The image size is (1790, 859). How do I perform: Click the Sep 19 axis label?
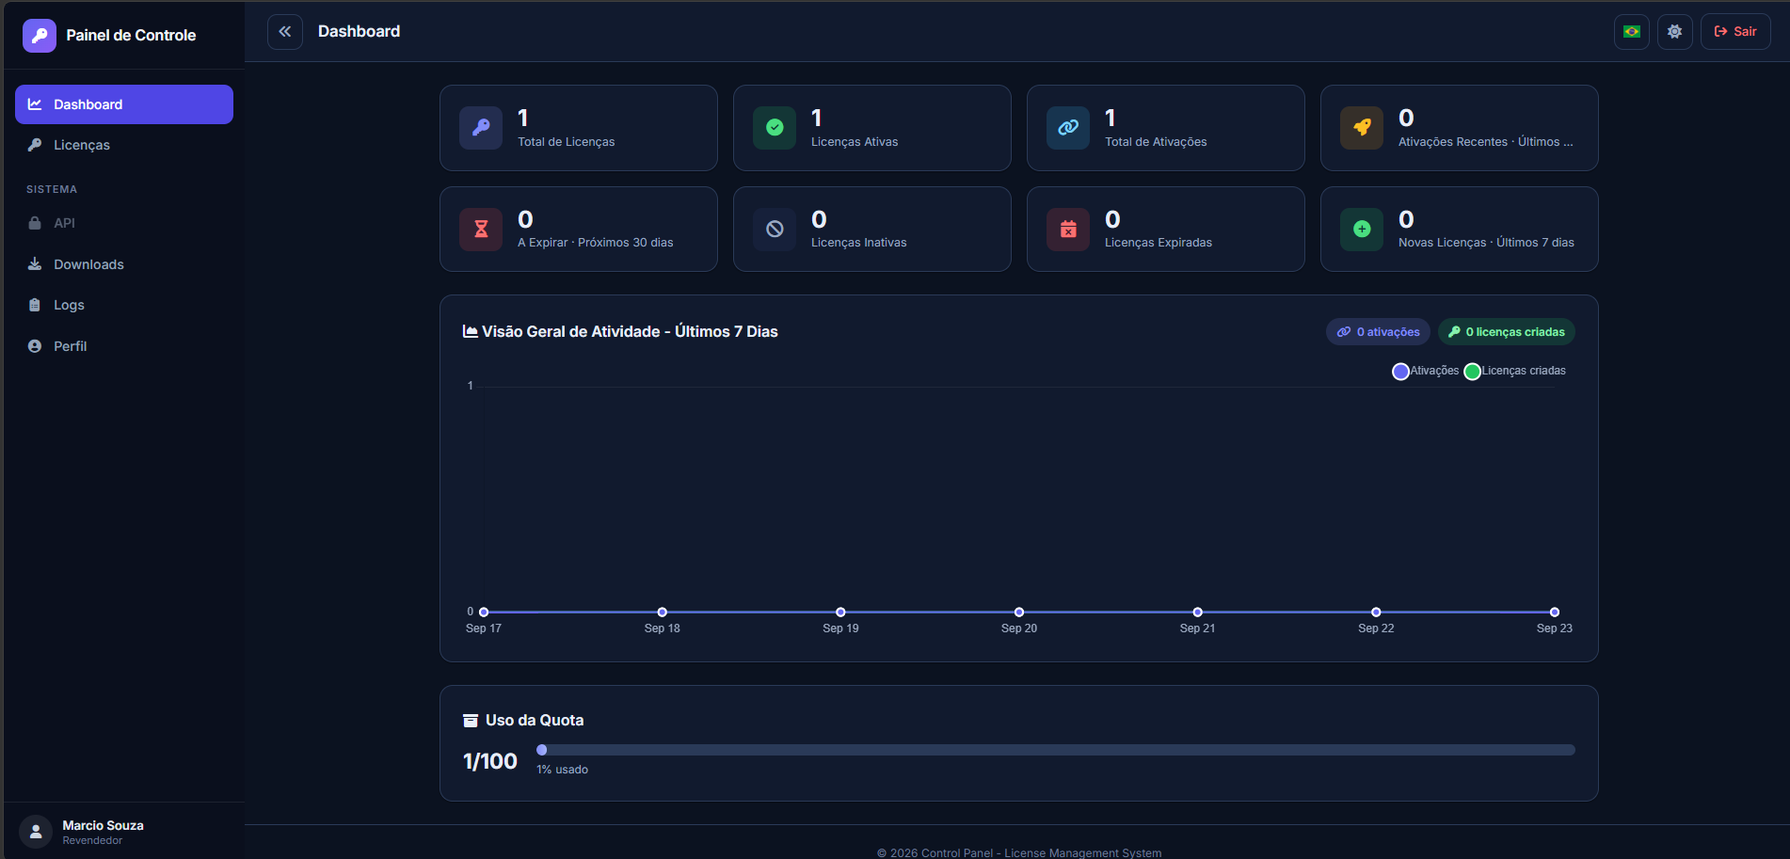pyautogui.click(x=840, y=628)
